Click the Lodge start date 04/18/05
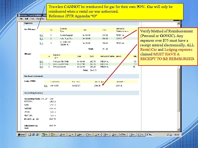Image resolution: width=198 pixels, height=148 pixels. pyautogui.click(x=54, y=86)
